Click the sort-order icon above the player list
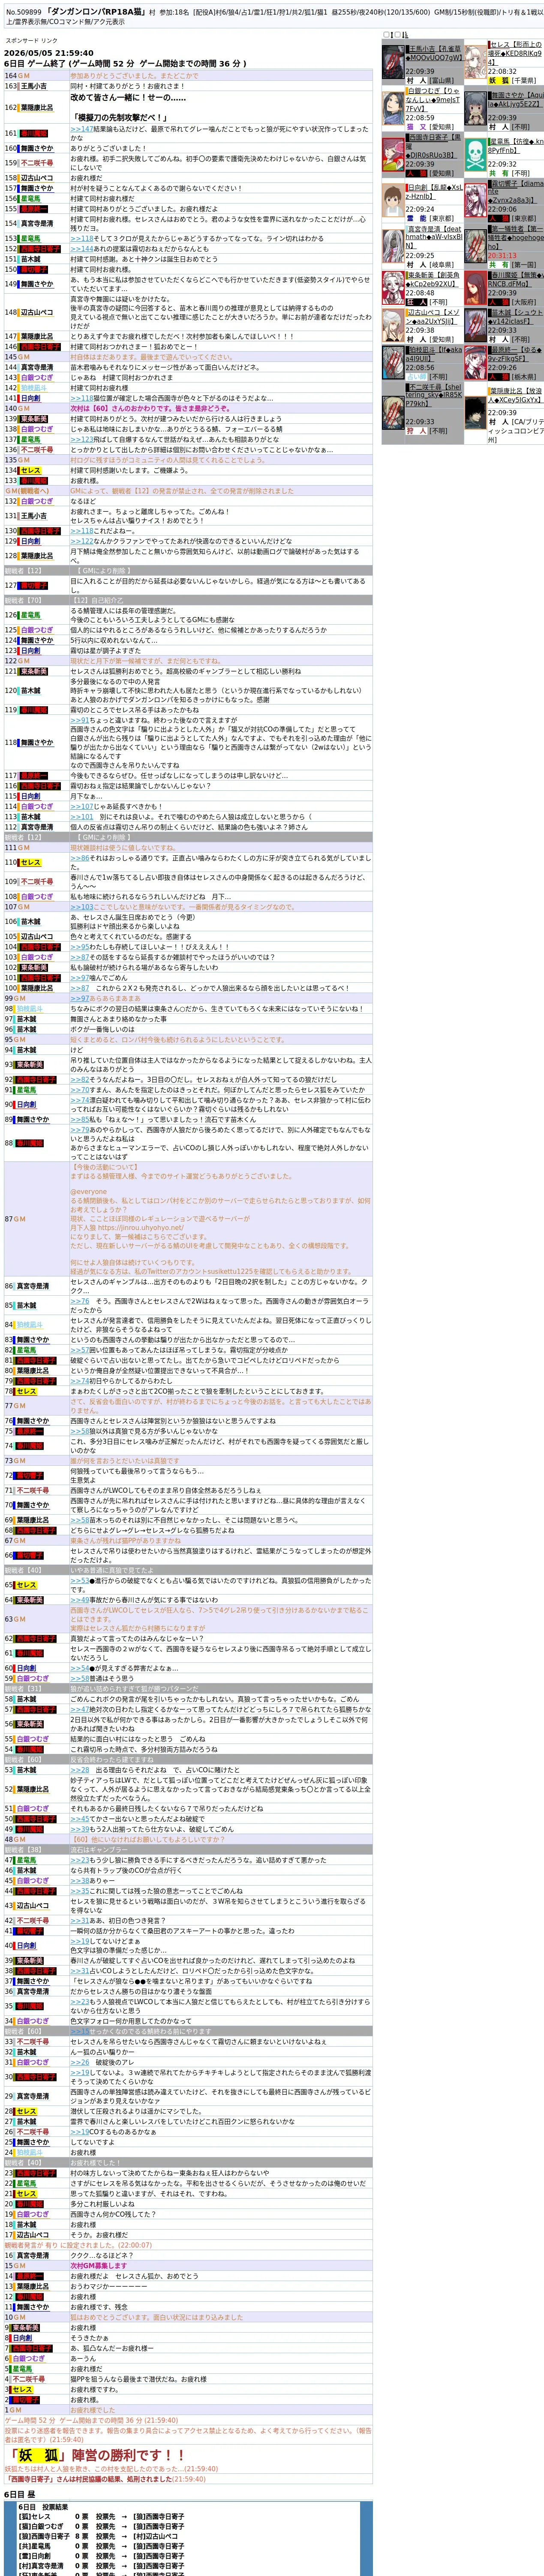Screen dimensions: 544x2576 404,35
